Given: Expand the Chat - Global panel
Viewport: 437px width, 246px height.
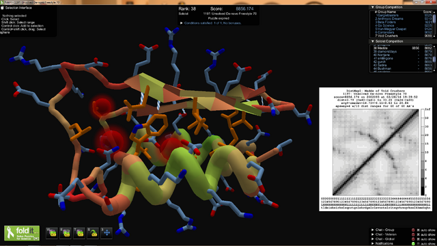Looking at the screenshot, I should 373,239.
